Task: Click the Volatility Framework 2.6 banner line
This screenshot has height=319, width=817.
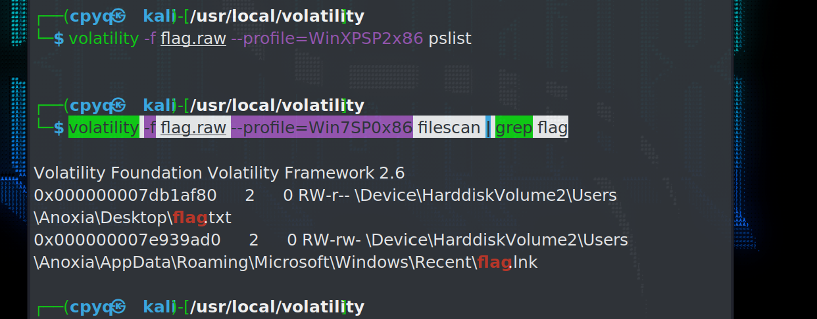Action: tap(219, 173)
